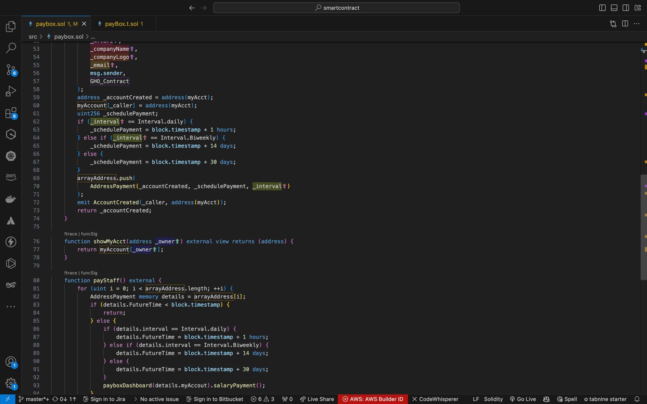647x404 pixels.
Task: Click funcSig link above showMyAcct function
Action: coord(89,234)
